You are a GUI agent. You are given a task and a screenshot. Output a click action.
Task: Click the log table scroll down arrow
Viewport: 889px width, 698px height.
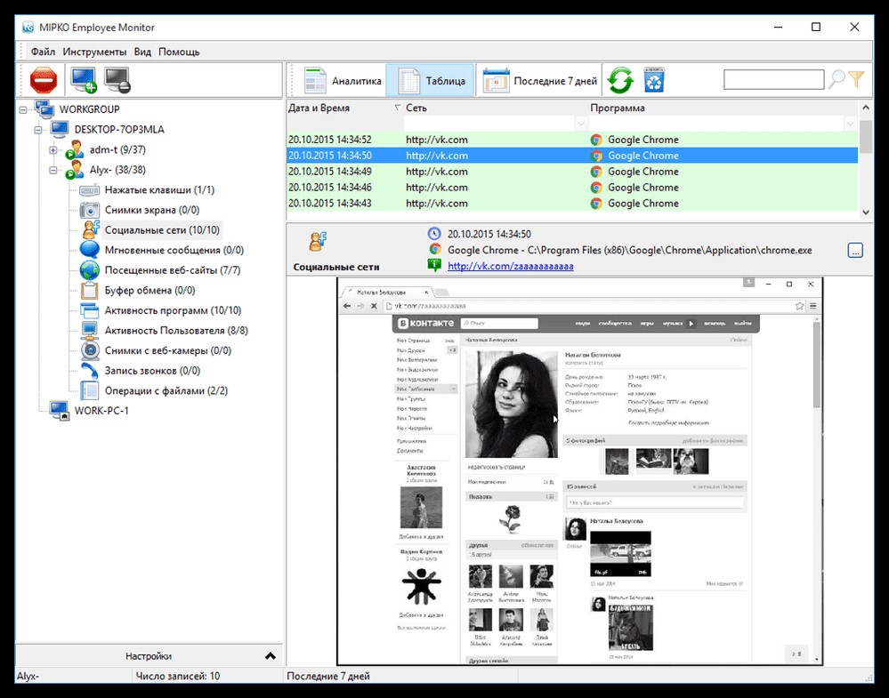pyautogui.click(x=865, y=213)
